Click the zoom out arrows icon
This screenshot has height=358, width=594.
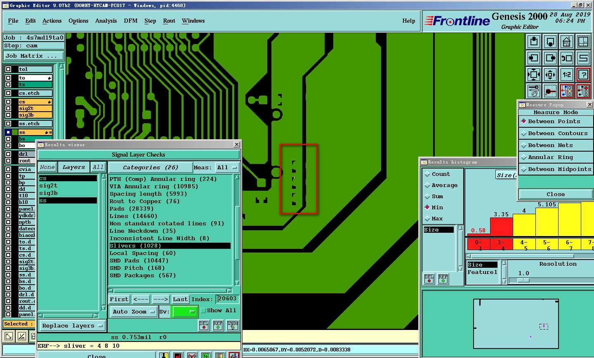click(x=550, y=75)
